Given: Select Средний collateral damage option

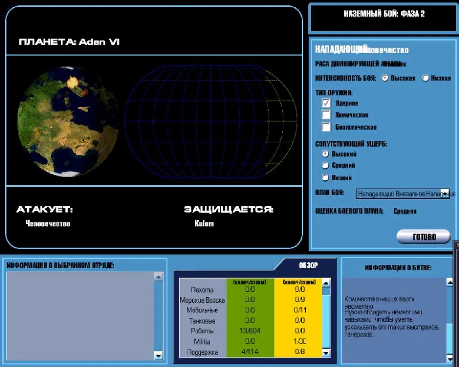Looking at the screenshot, I should click(325, 165).
